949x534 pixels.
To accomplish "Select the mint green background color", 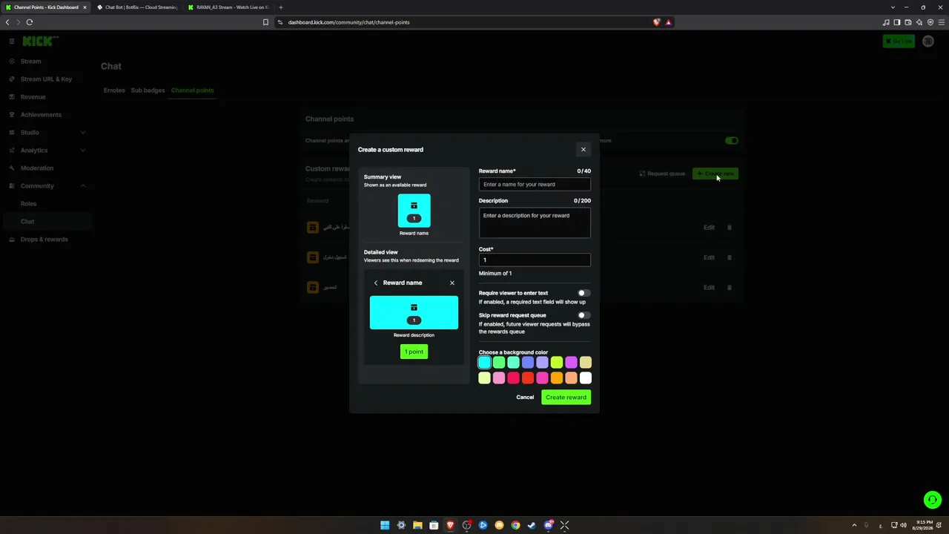I will pyautogui.click(x=513, y=363).
